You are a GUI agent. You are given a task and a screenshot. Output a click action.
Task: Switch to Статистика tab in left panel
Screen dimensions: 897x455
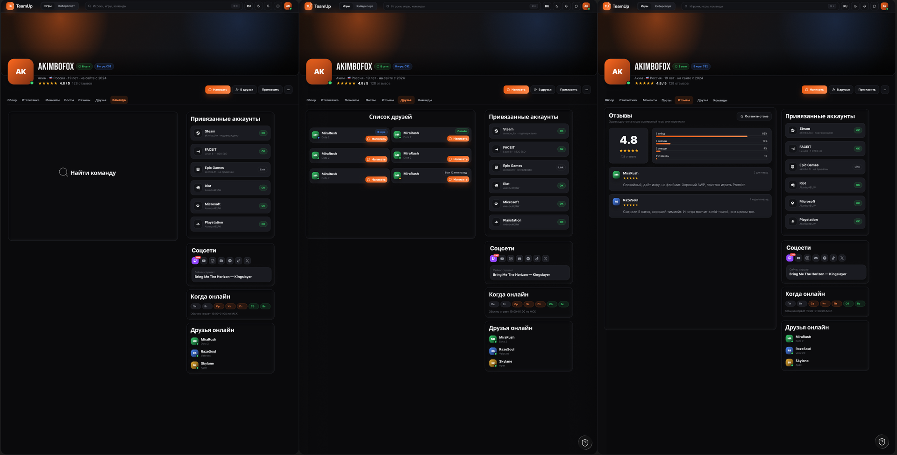pyautogui.click(x=31, y=100)
